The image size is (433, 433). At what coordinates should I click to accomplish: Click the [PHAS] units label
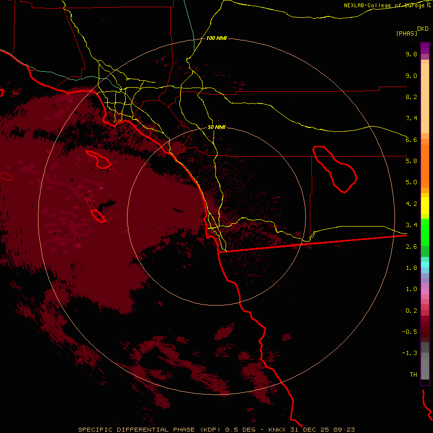[x=407, y=33]
